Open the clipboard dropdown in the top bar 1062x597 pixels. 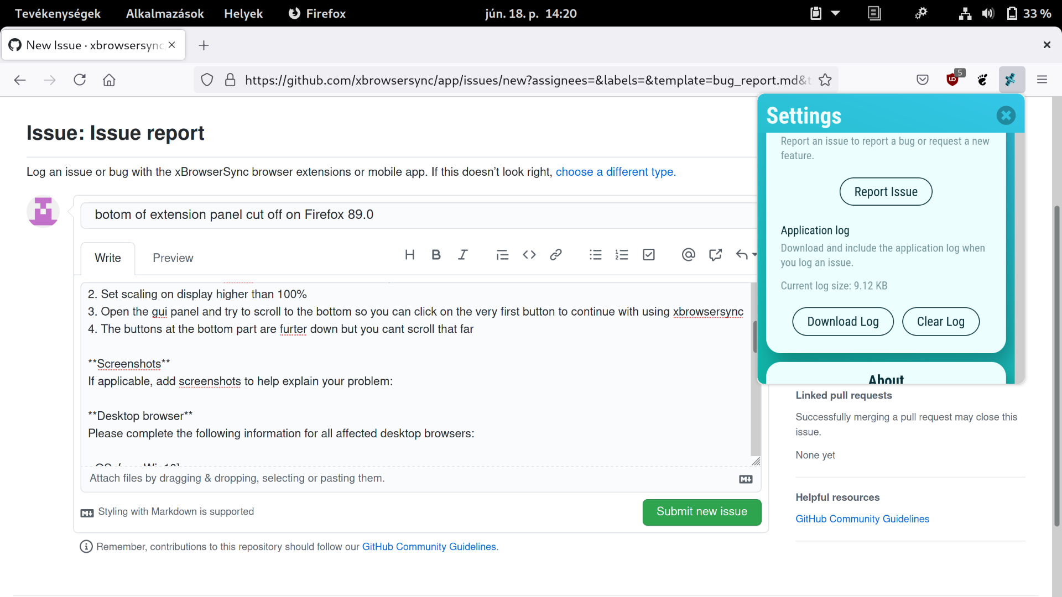click(x=836, y=13)
